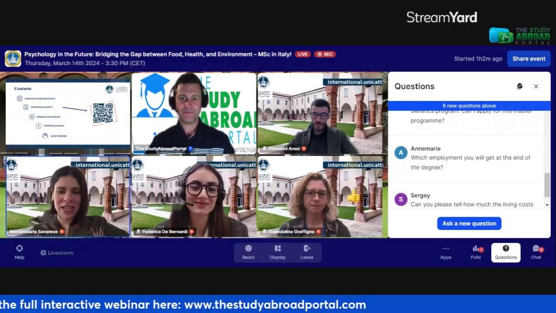Click Annemarie's employment question text
The width and height of the screenshot is (556, 313).
point(470,162)
